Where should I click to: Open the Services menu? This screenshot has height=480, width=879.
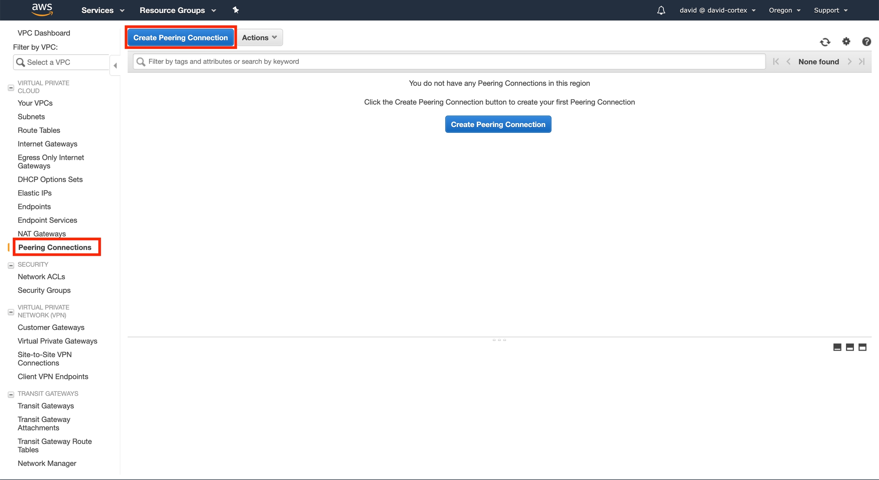[103, 10]
